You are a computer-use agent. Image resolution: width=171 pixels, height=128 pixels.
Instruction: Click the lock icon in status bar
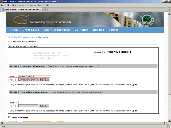169,126
